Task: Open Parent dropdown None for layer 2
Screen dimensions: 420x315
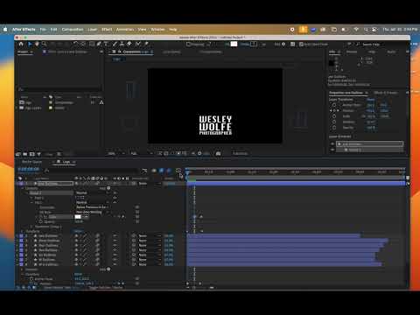Action: pyautogui.click(x=150, y=235)
